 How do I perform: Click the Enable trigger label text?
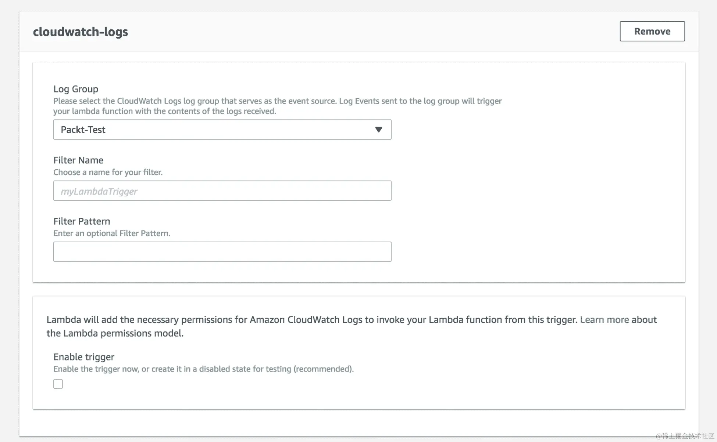[x=84, y=357]
